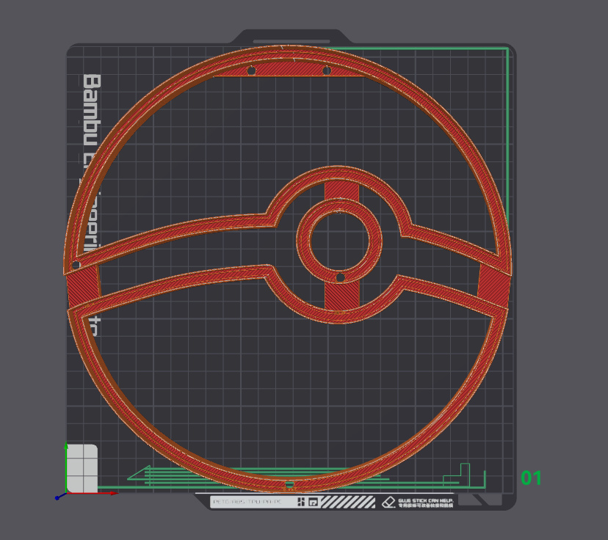This screenshot has width=608, height=540.
Task: Click the red X-axis arrow of the gizmo
Action: 112,494
